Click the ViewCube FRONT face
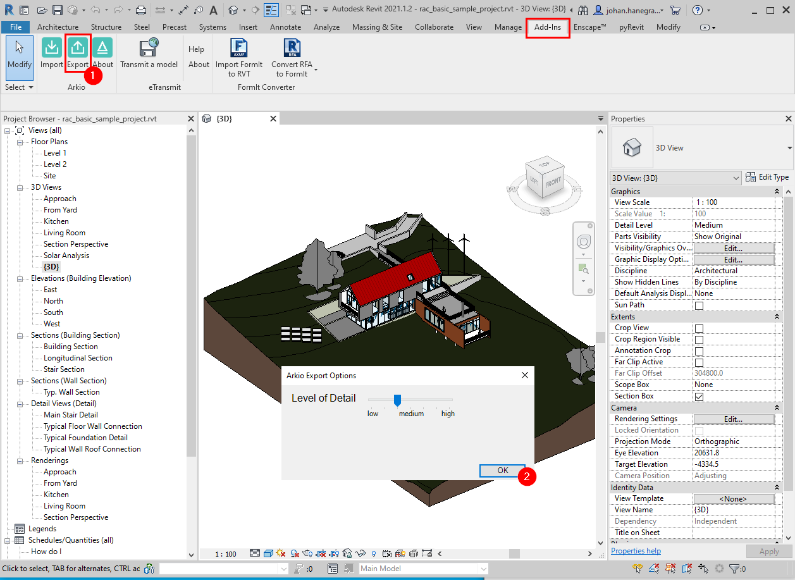 click(x=552, y=183)
